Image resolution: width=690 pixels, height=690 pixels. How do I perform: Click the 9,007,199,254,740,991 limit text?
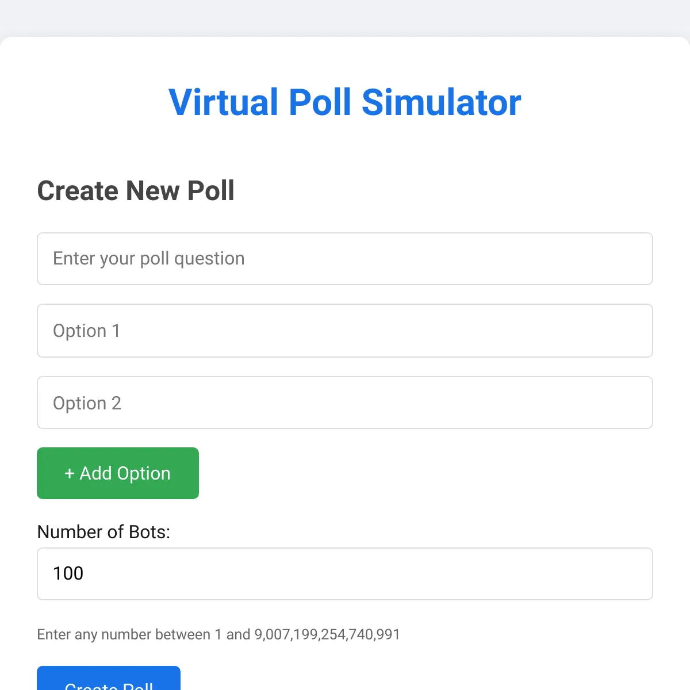click(x=327, y=634)
